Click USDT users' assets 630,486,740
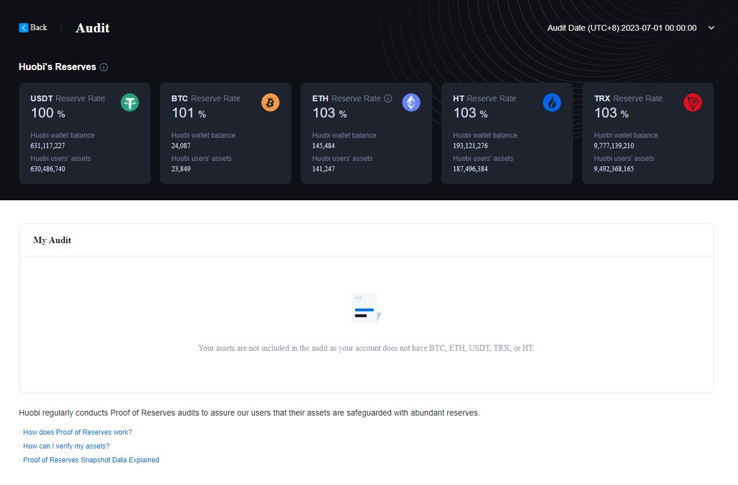This screenshot has height=485, width=738. pyautogui.click(x=48, y=169)
